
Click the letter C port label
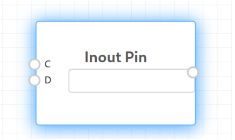click(x=47, y=64)
